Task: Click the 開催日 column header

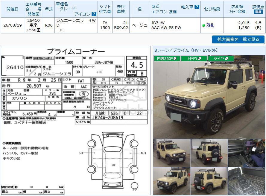Action: [x=13, y=9]
